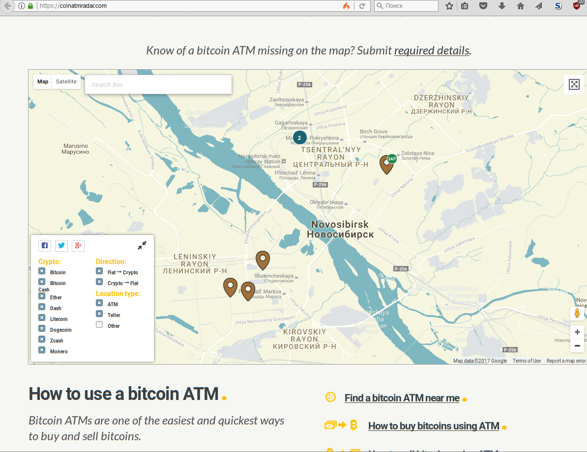Uncheck Fiat to Crypto direction

[x=99, y=271]
